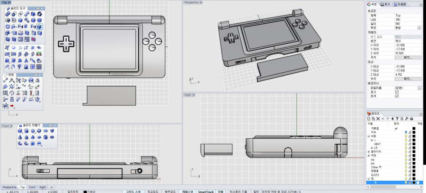Toggle 회색 checkbox under 배경무늬
Screen dimensions: 426x193
pyautogui.click(x=397, y=96)
